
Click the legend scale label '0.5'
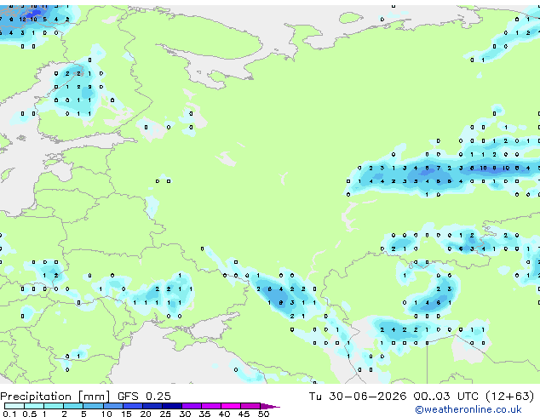[30, 414]
